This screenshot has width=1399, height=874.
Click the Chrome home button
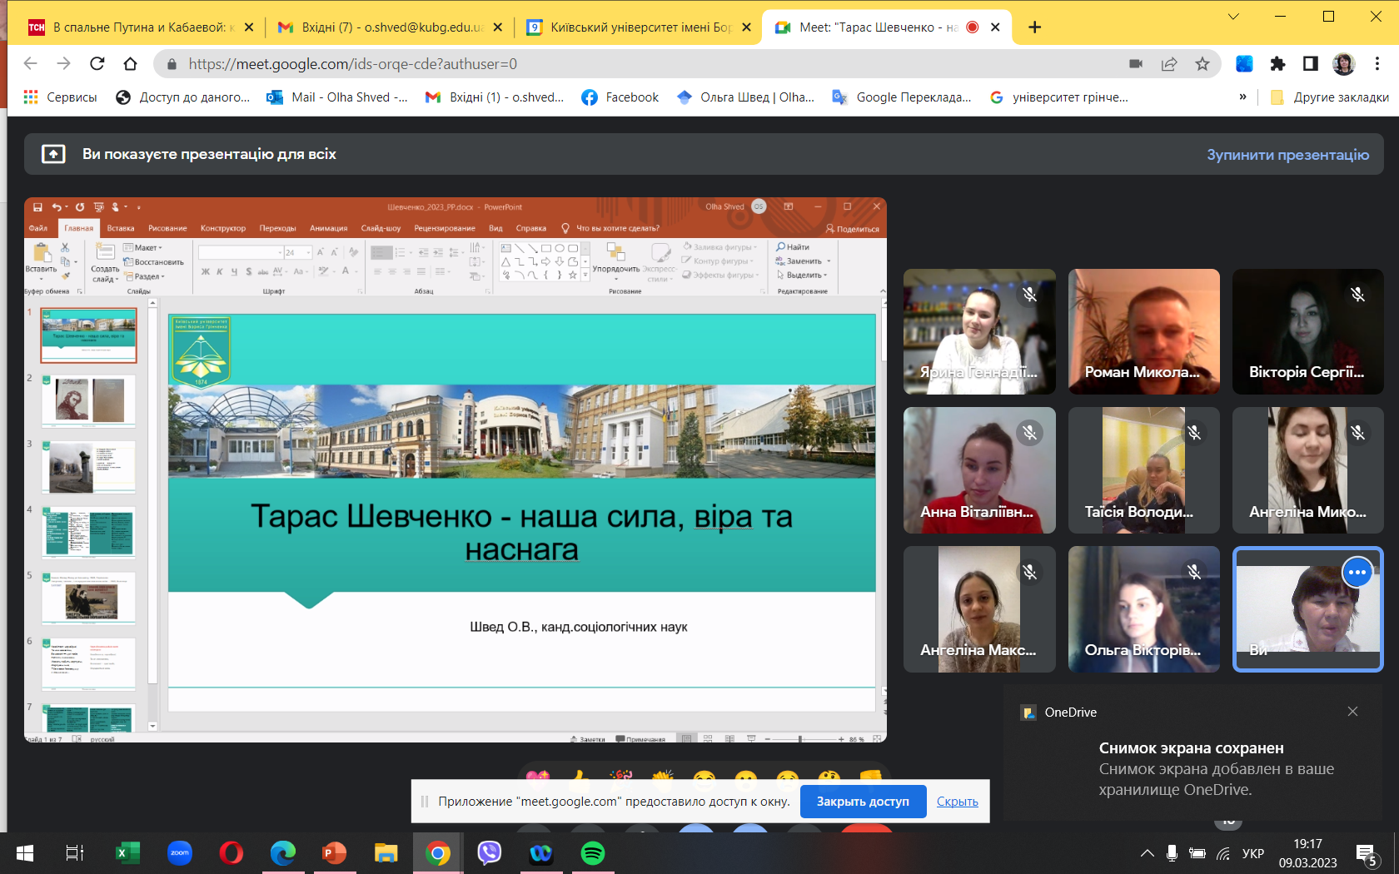130,64
